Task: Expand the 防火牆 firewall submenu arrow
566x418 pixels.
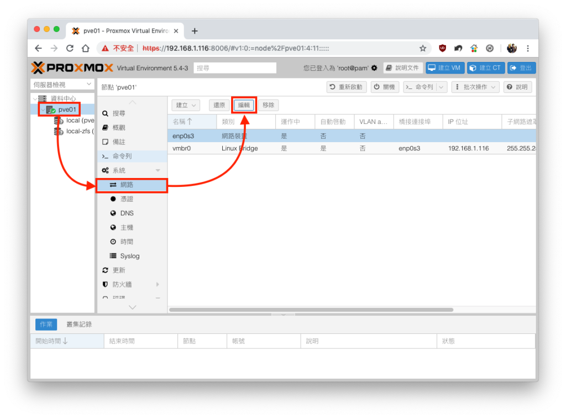Action: coord(158,284)
